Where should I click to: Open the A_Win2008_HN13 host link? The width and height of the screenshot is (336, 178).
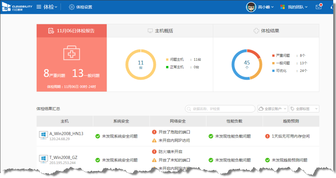coord(66,134)
